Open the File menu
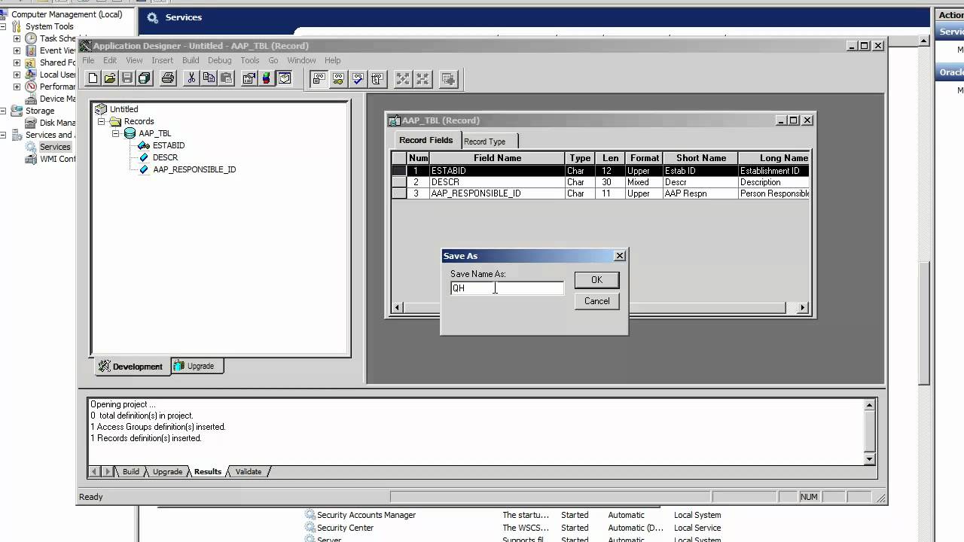 (x=88, y=60)
